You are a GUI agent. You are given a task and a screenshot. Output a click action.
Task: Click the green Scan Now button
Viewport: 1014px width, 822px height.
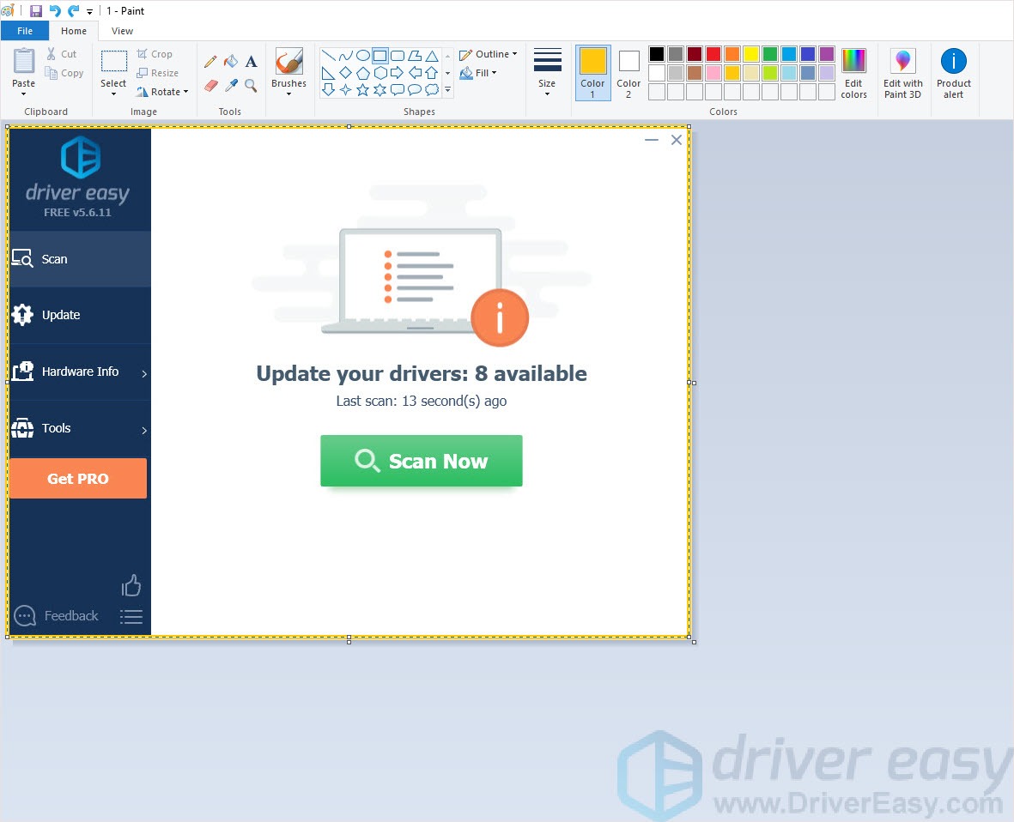[422, 461]
